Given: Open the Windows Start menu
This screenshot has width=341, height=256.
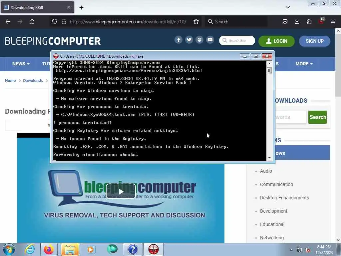Looking at the screenshot, I should pyautogui.click(x=9, y=249).
